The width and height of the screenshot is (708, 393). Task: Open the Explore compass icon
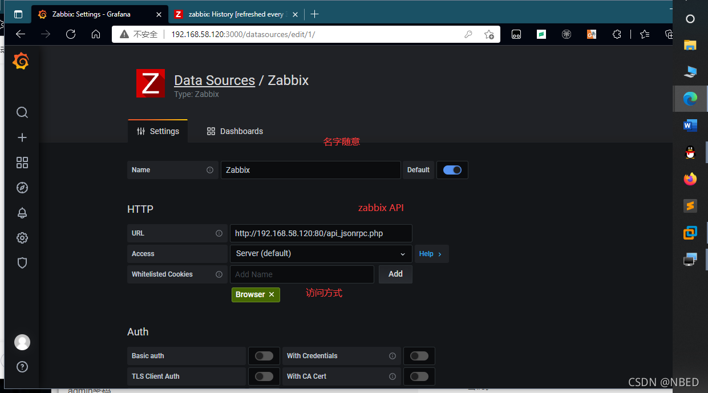(22, 188)
